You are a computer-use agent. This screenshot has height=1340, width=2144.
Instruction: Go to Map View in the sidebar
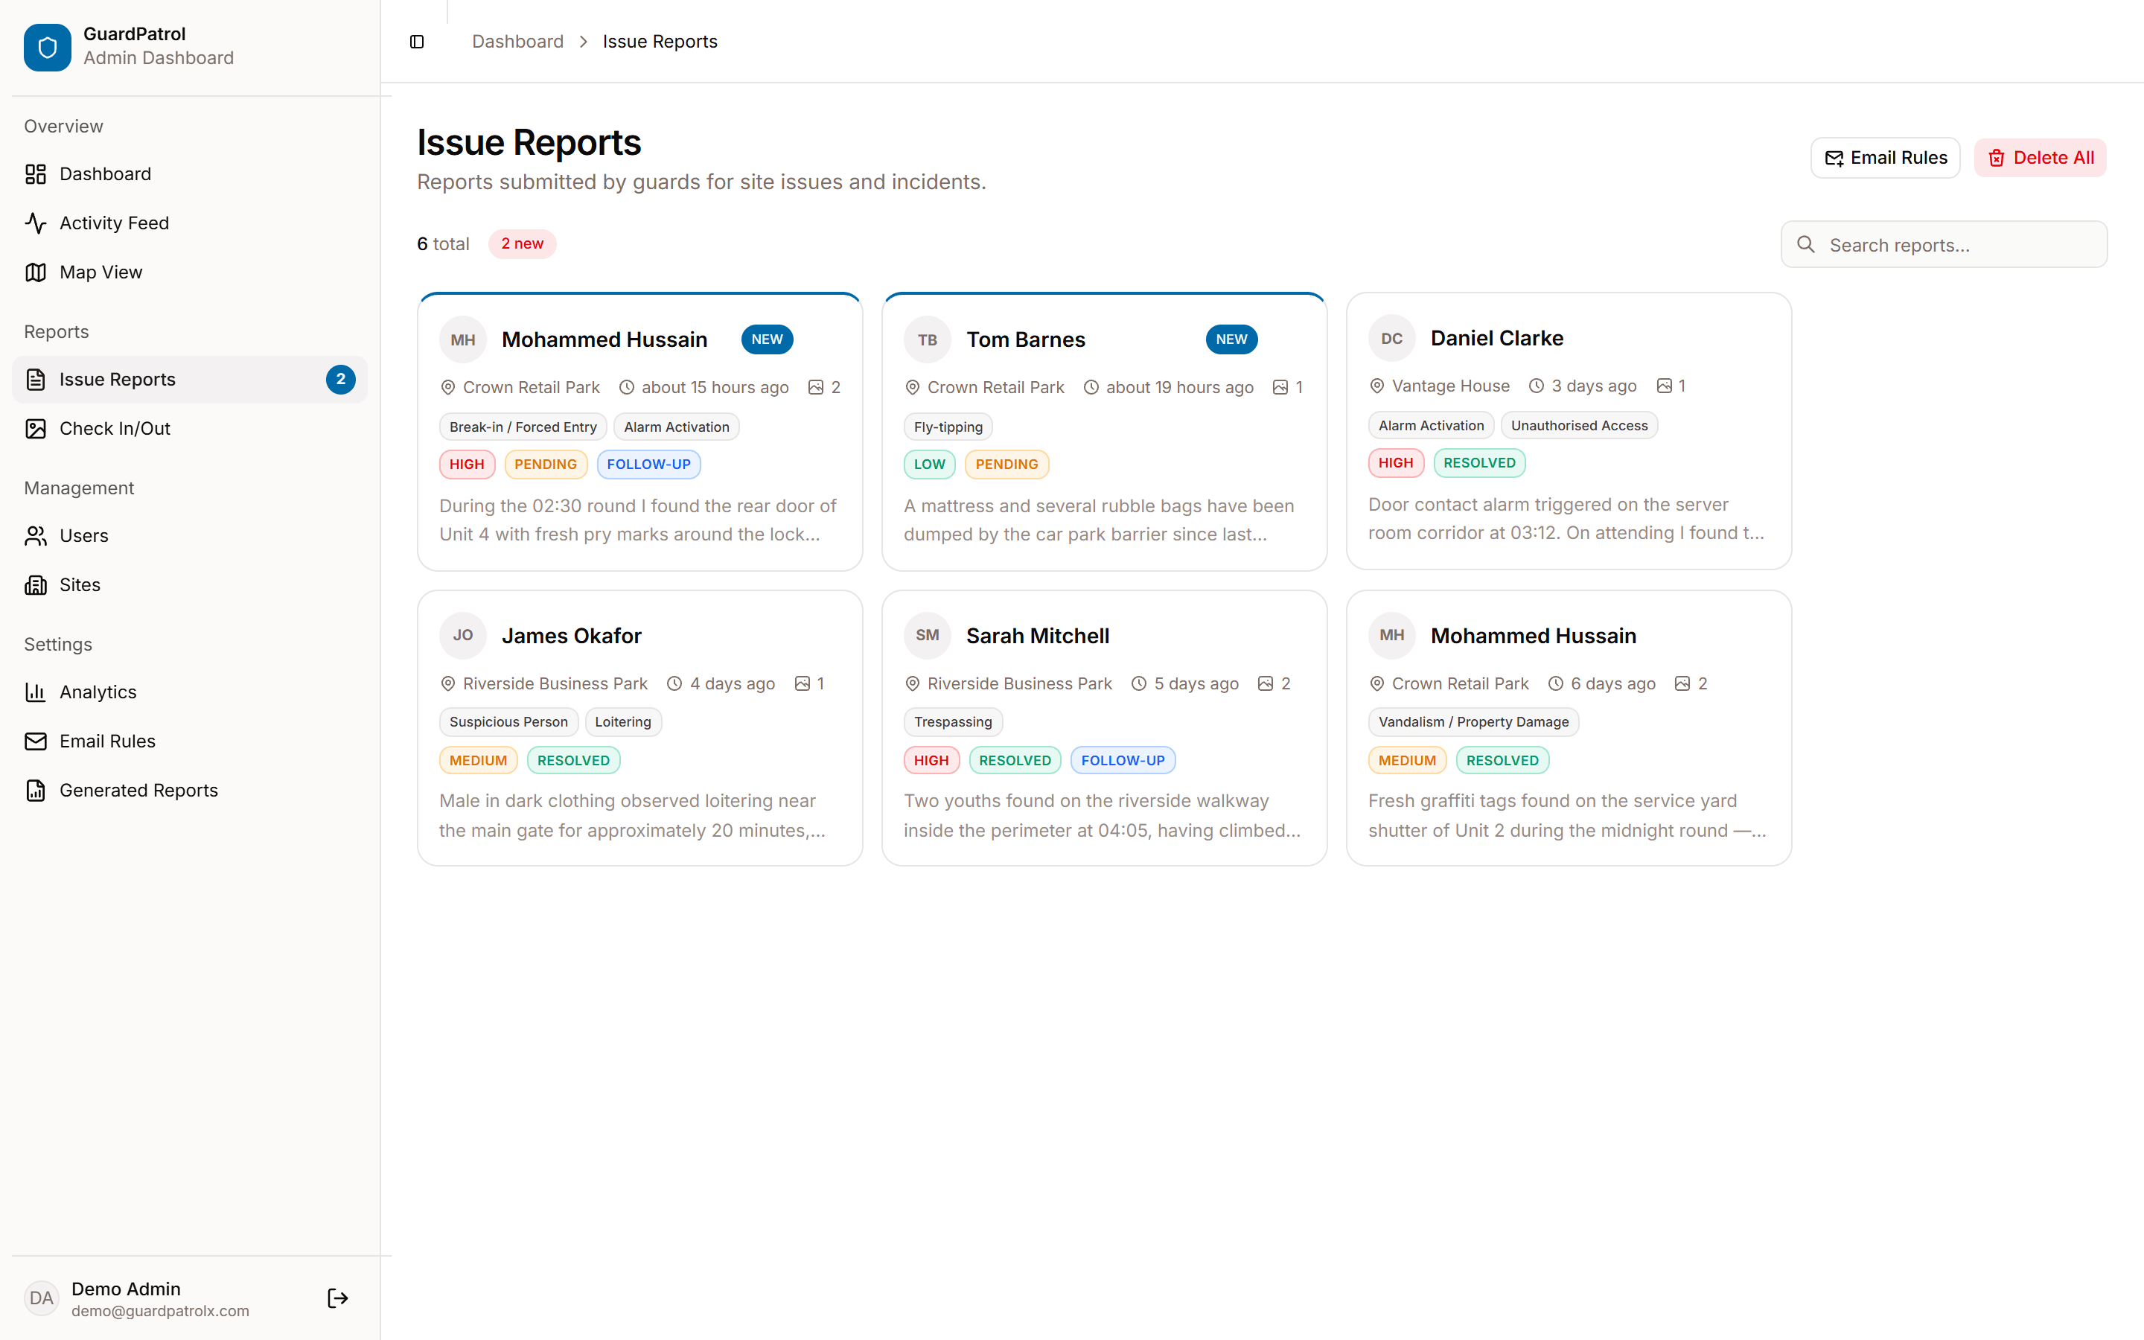tap(190, 272)
